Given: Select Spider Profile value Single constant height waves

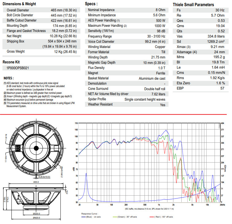Looking at the screenshot, I should (x=145, y=99).
